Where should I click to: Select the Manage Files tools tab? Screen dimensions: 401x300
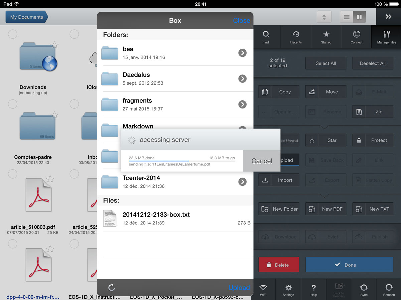pos(386,37)
